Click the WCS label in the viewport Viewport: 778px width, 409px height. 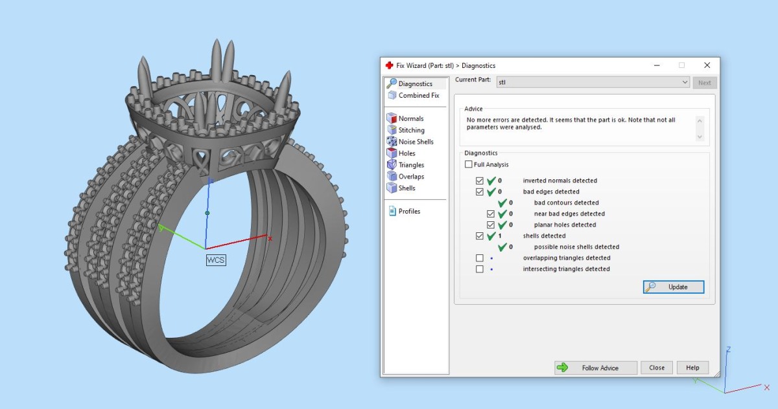216,260
